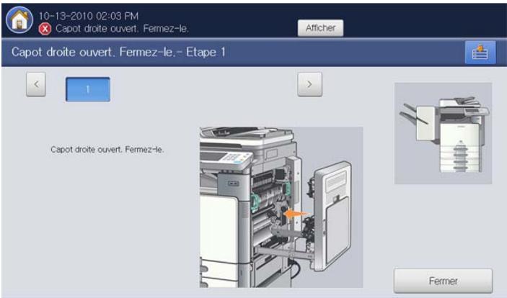Click the small printer overview thumbnail

(444, 133)
